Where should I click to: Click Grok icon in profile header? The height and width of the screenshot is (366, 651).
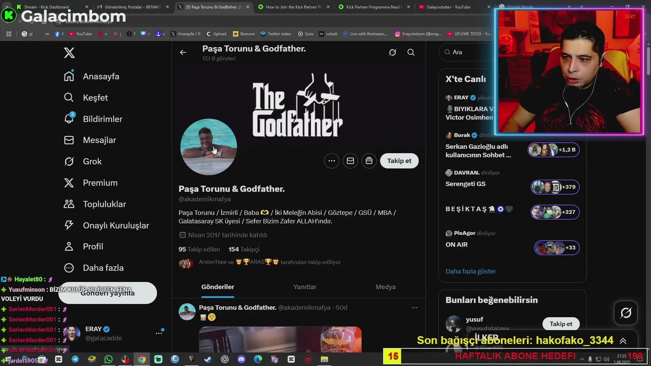(393, 52)
